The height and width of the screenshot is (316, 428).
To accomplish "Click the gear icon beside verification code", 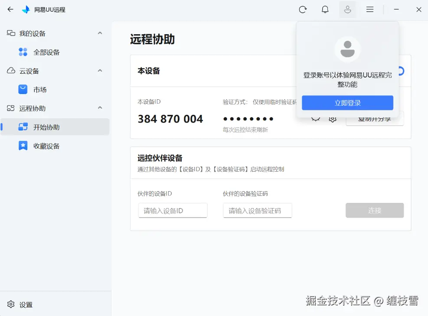I will click(x=333, y=119).
